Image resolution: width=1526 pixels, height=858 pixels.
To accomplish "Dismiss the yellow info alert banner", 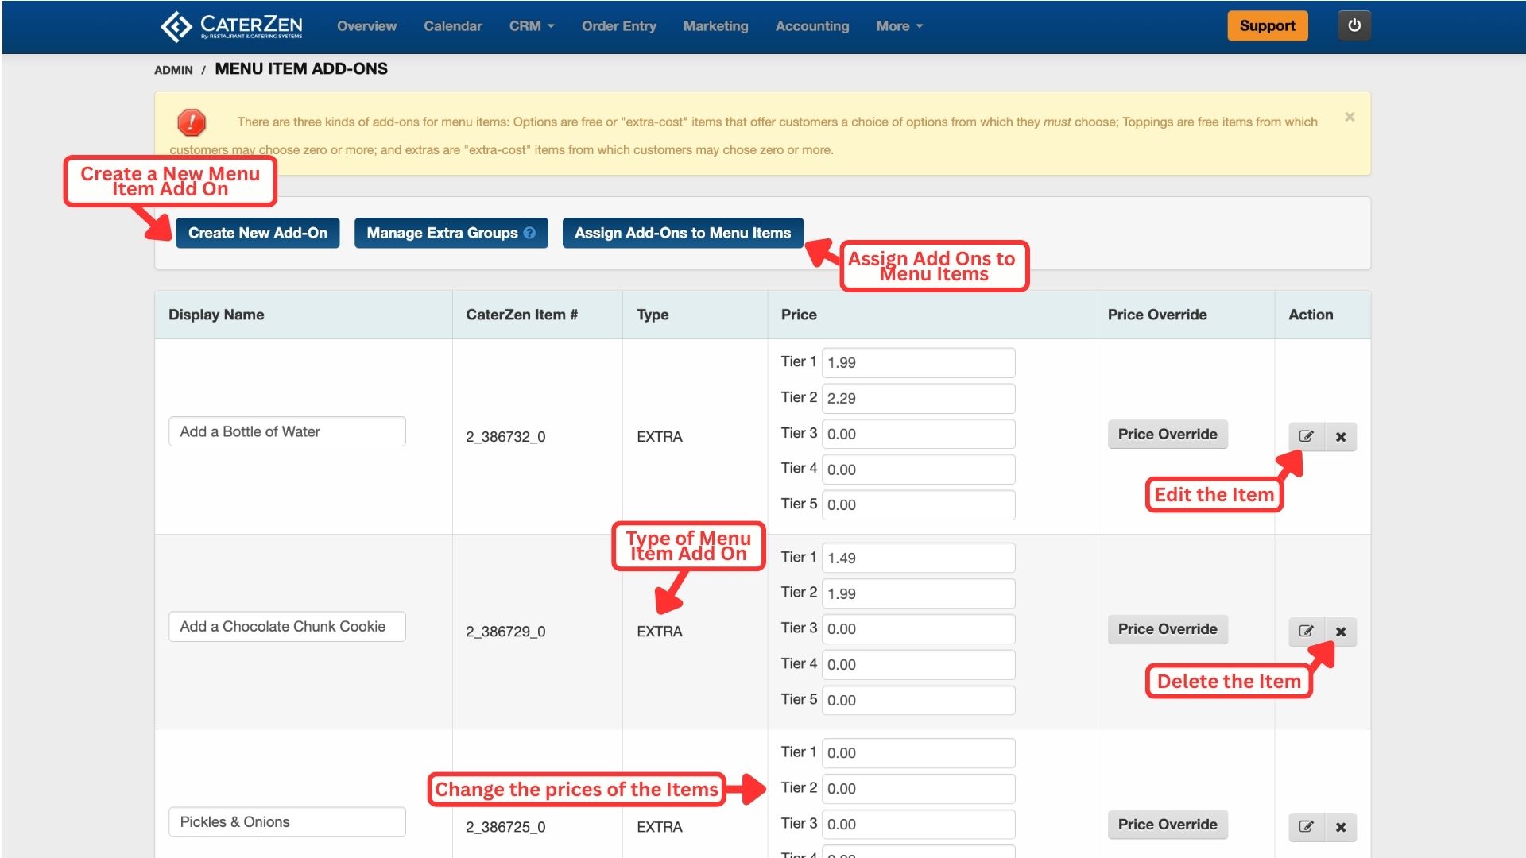I will (1350, 117).
